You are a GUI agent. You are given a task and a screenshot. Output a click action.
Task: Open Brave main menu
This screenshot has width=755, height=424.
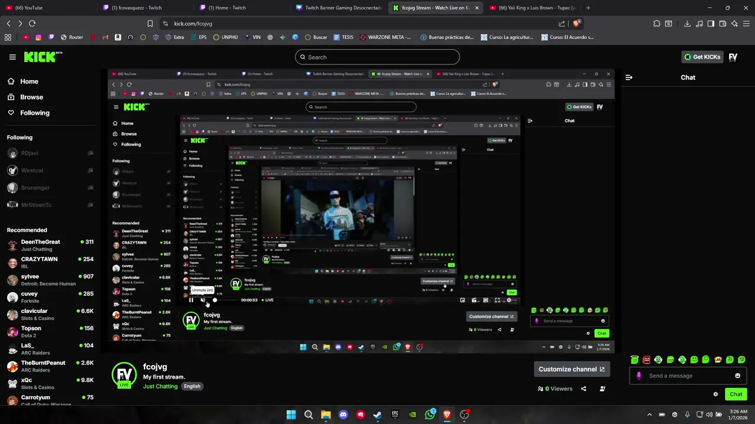[x=746, y=24]
